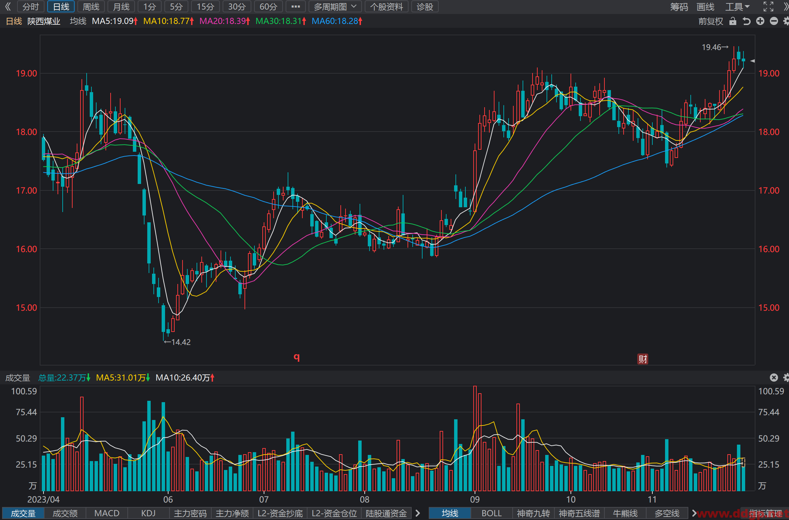Close the volume indicator panel

click(774, 377)
